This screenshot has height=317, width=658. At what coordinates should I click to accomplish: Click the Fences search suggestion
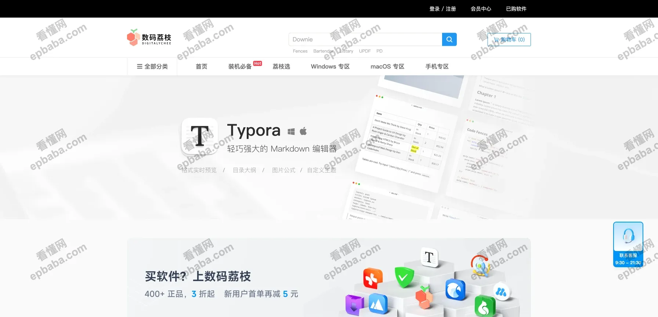pyautogui.click(x=300, y=51)
